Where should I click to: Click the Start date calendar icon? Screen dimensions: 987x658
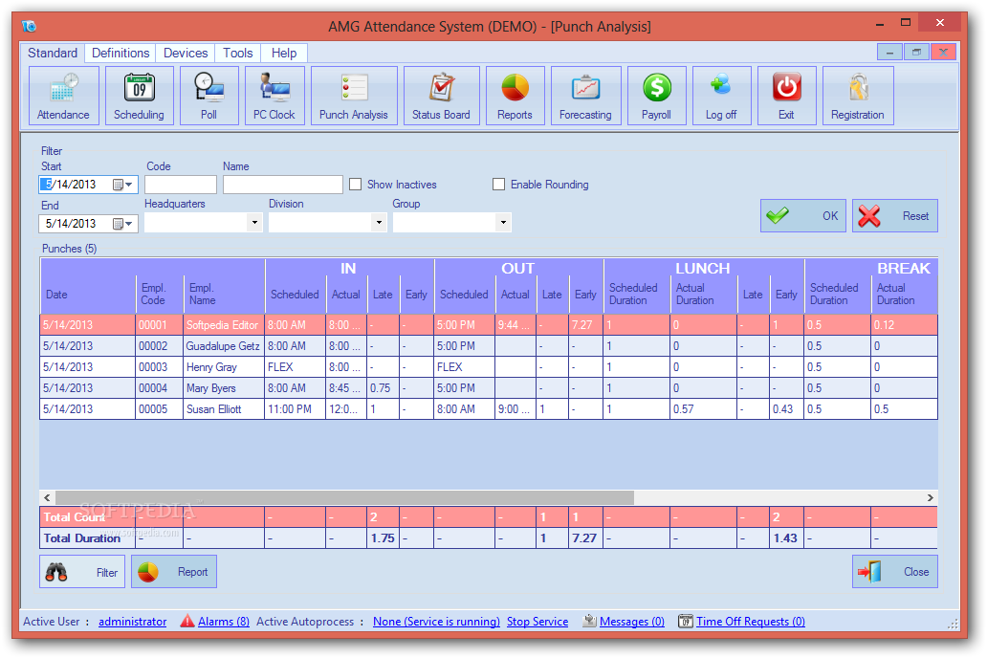(x=118, y=185)
